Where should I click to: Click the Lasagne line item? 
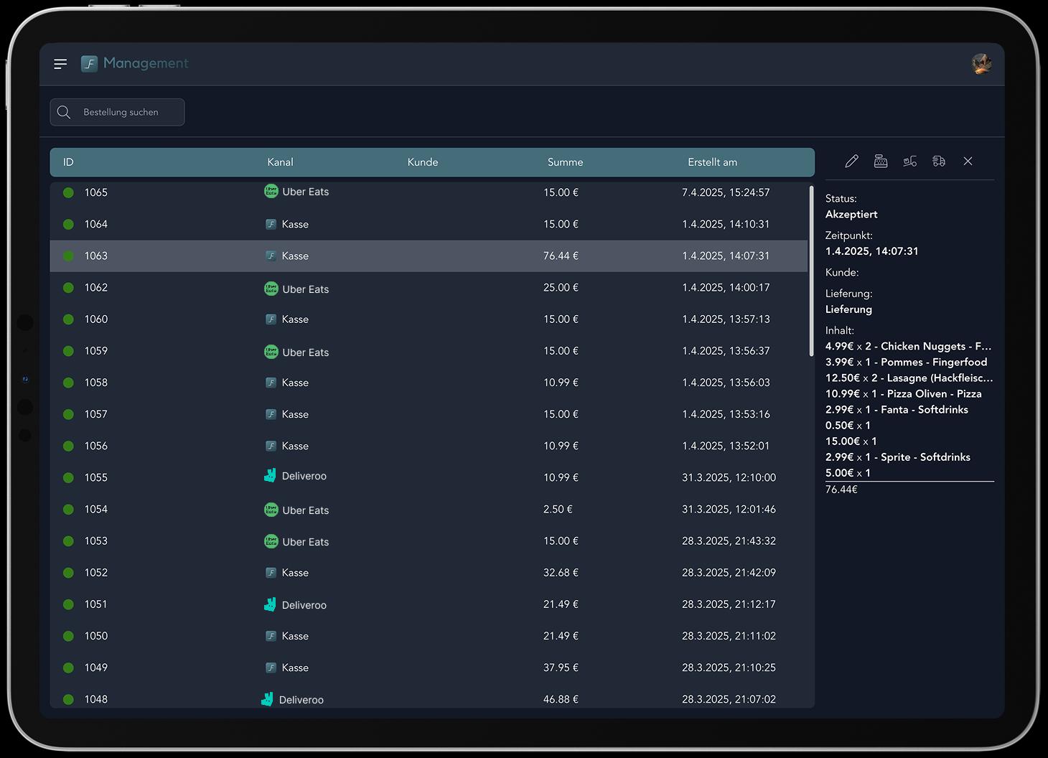coord(909,378)
